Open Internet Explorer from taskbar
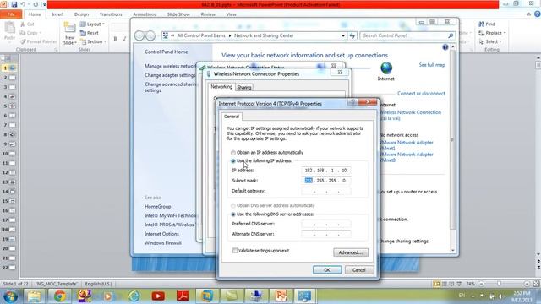541x304 pixels. coord(134,296)
